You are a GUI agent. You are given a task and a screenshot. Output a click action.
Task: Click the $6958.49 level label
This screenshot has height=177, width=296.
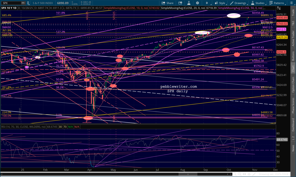258,13
